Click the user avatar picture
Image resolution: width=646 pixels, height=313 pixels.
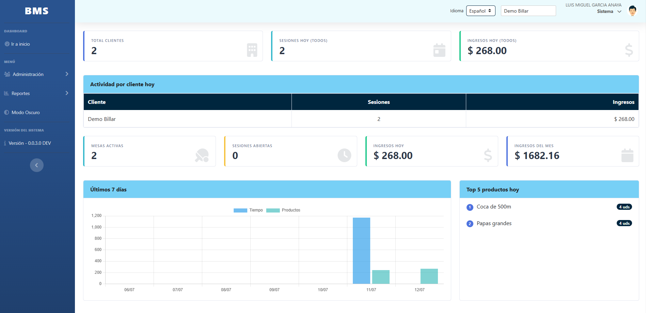click(632, 11)
